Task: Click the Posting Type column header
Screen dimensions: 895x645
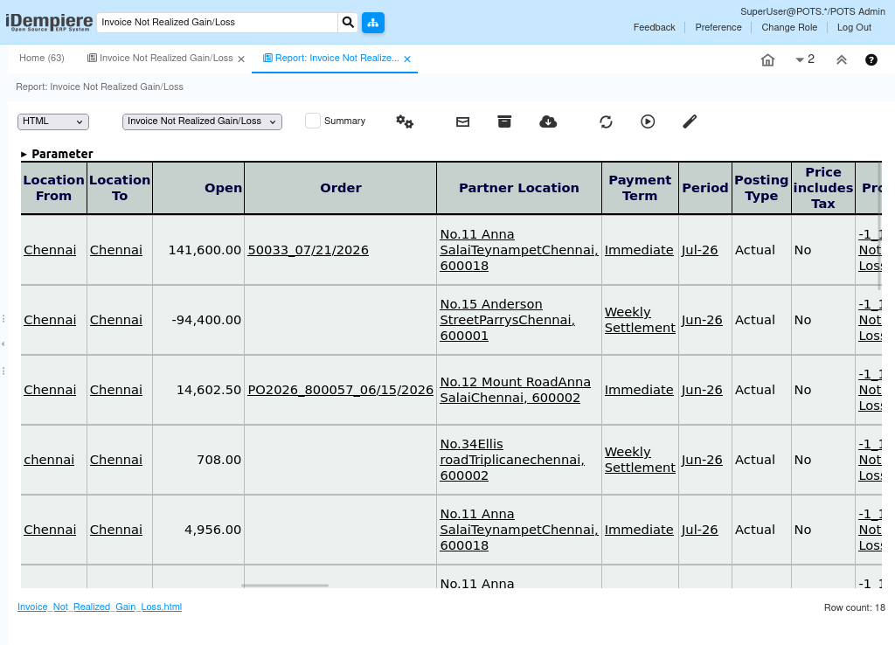Action: (761, 188)
